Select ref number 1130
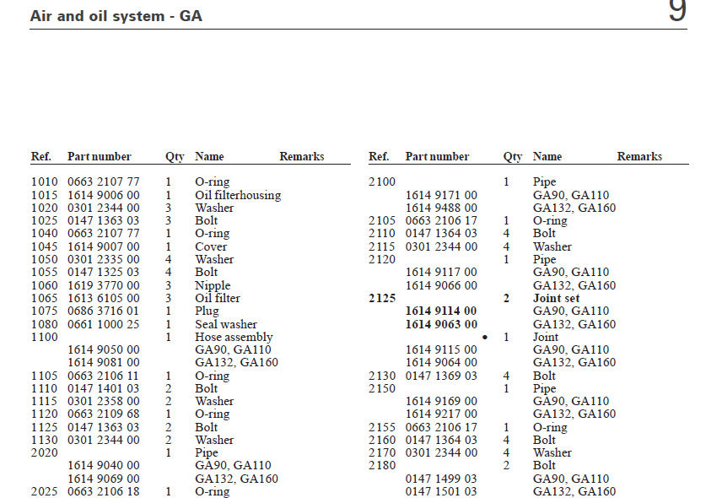This screenshot has height=498, width=706. pyautogui.click(x=44, y=440)
